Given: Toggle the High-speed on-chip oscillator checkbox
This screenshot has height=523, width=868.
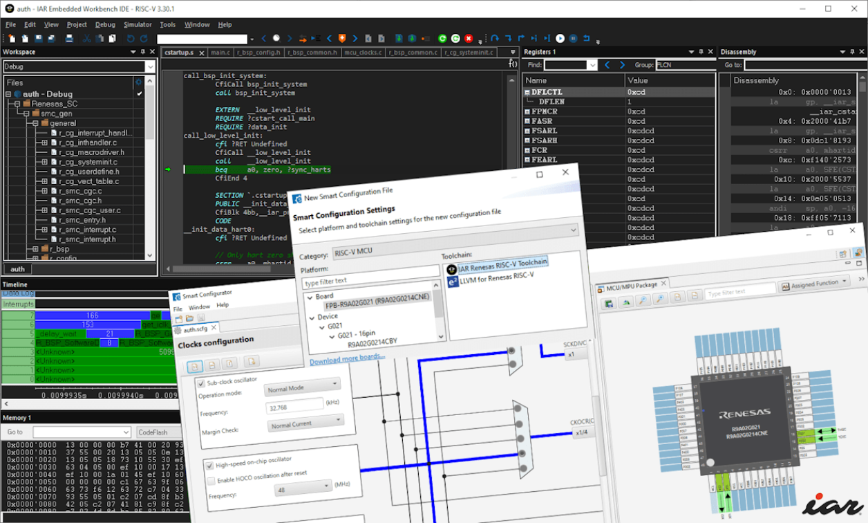Looking at the screenshot, I should 210,466.
